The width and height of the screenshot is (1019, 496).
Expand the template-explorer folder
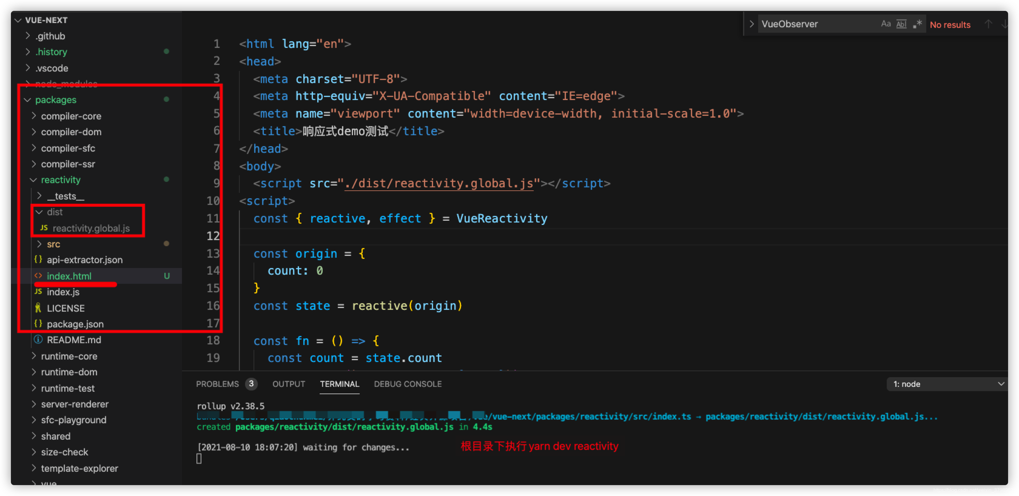(34, 468)
